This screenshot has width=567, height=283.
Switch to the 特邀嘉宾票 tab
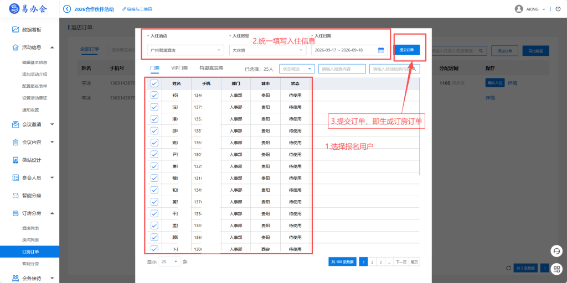(212, 68)
